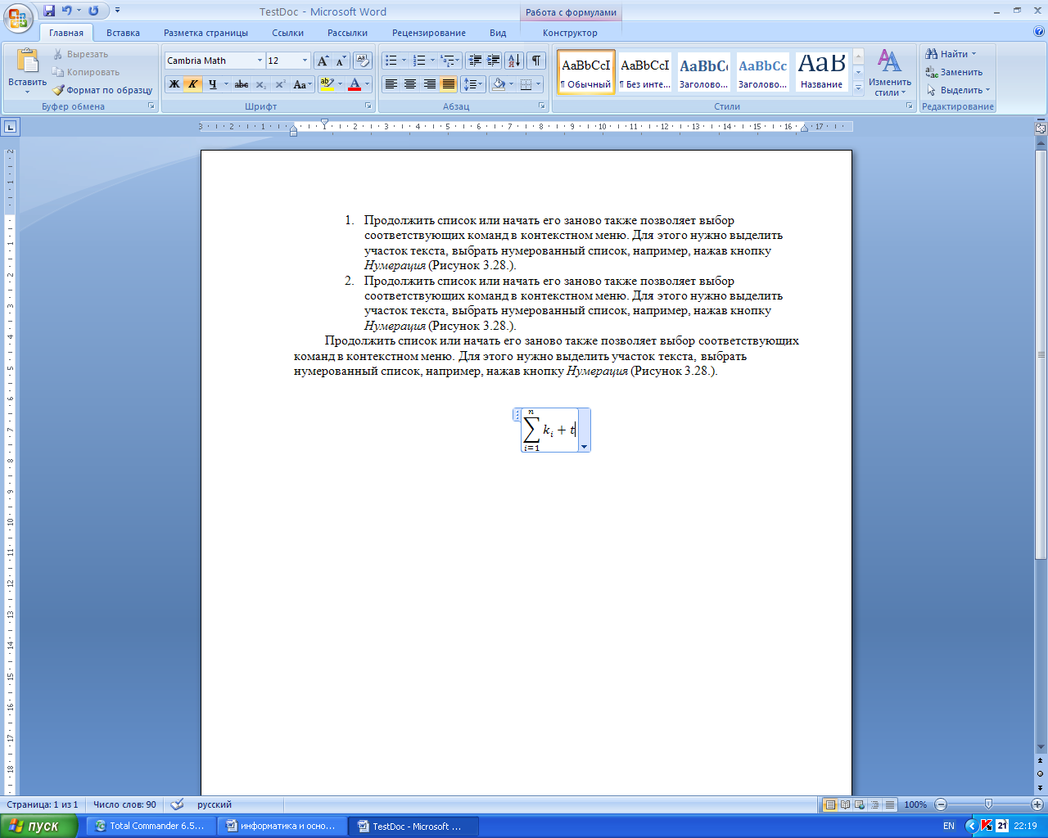
Task: Toggle subscript formatting
Action: (260, 84)
